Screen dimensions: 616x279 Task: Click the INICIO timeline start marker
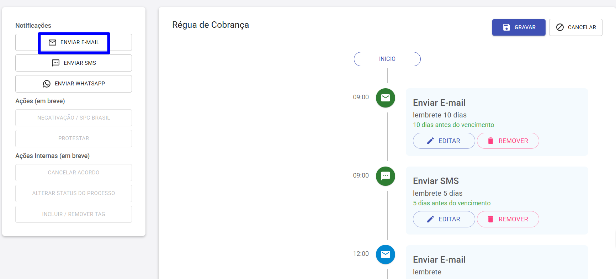coord(387,59)
